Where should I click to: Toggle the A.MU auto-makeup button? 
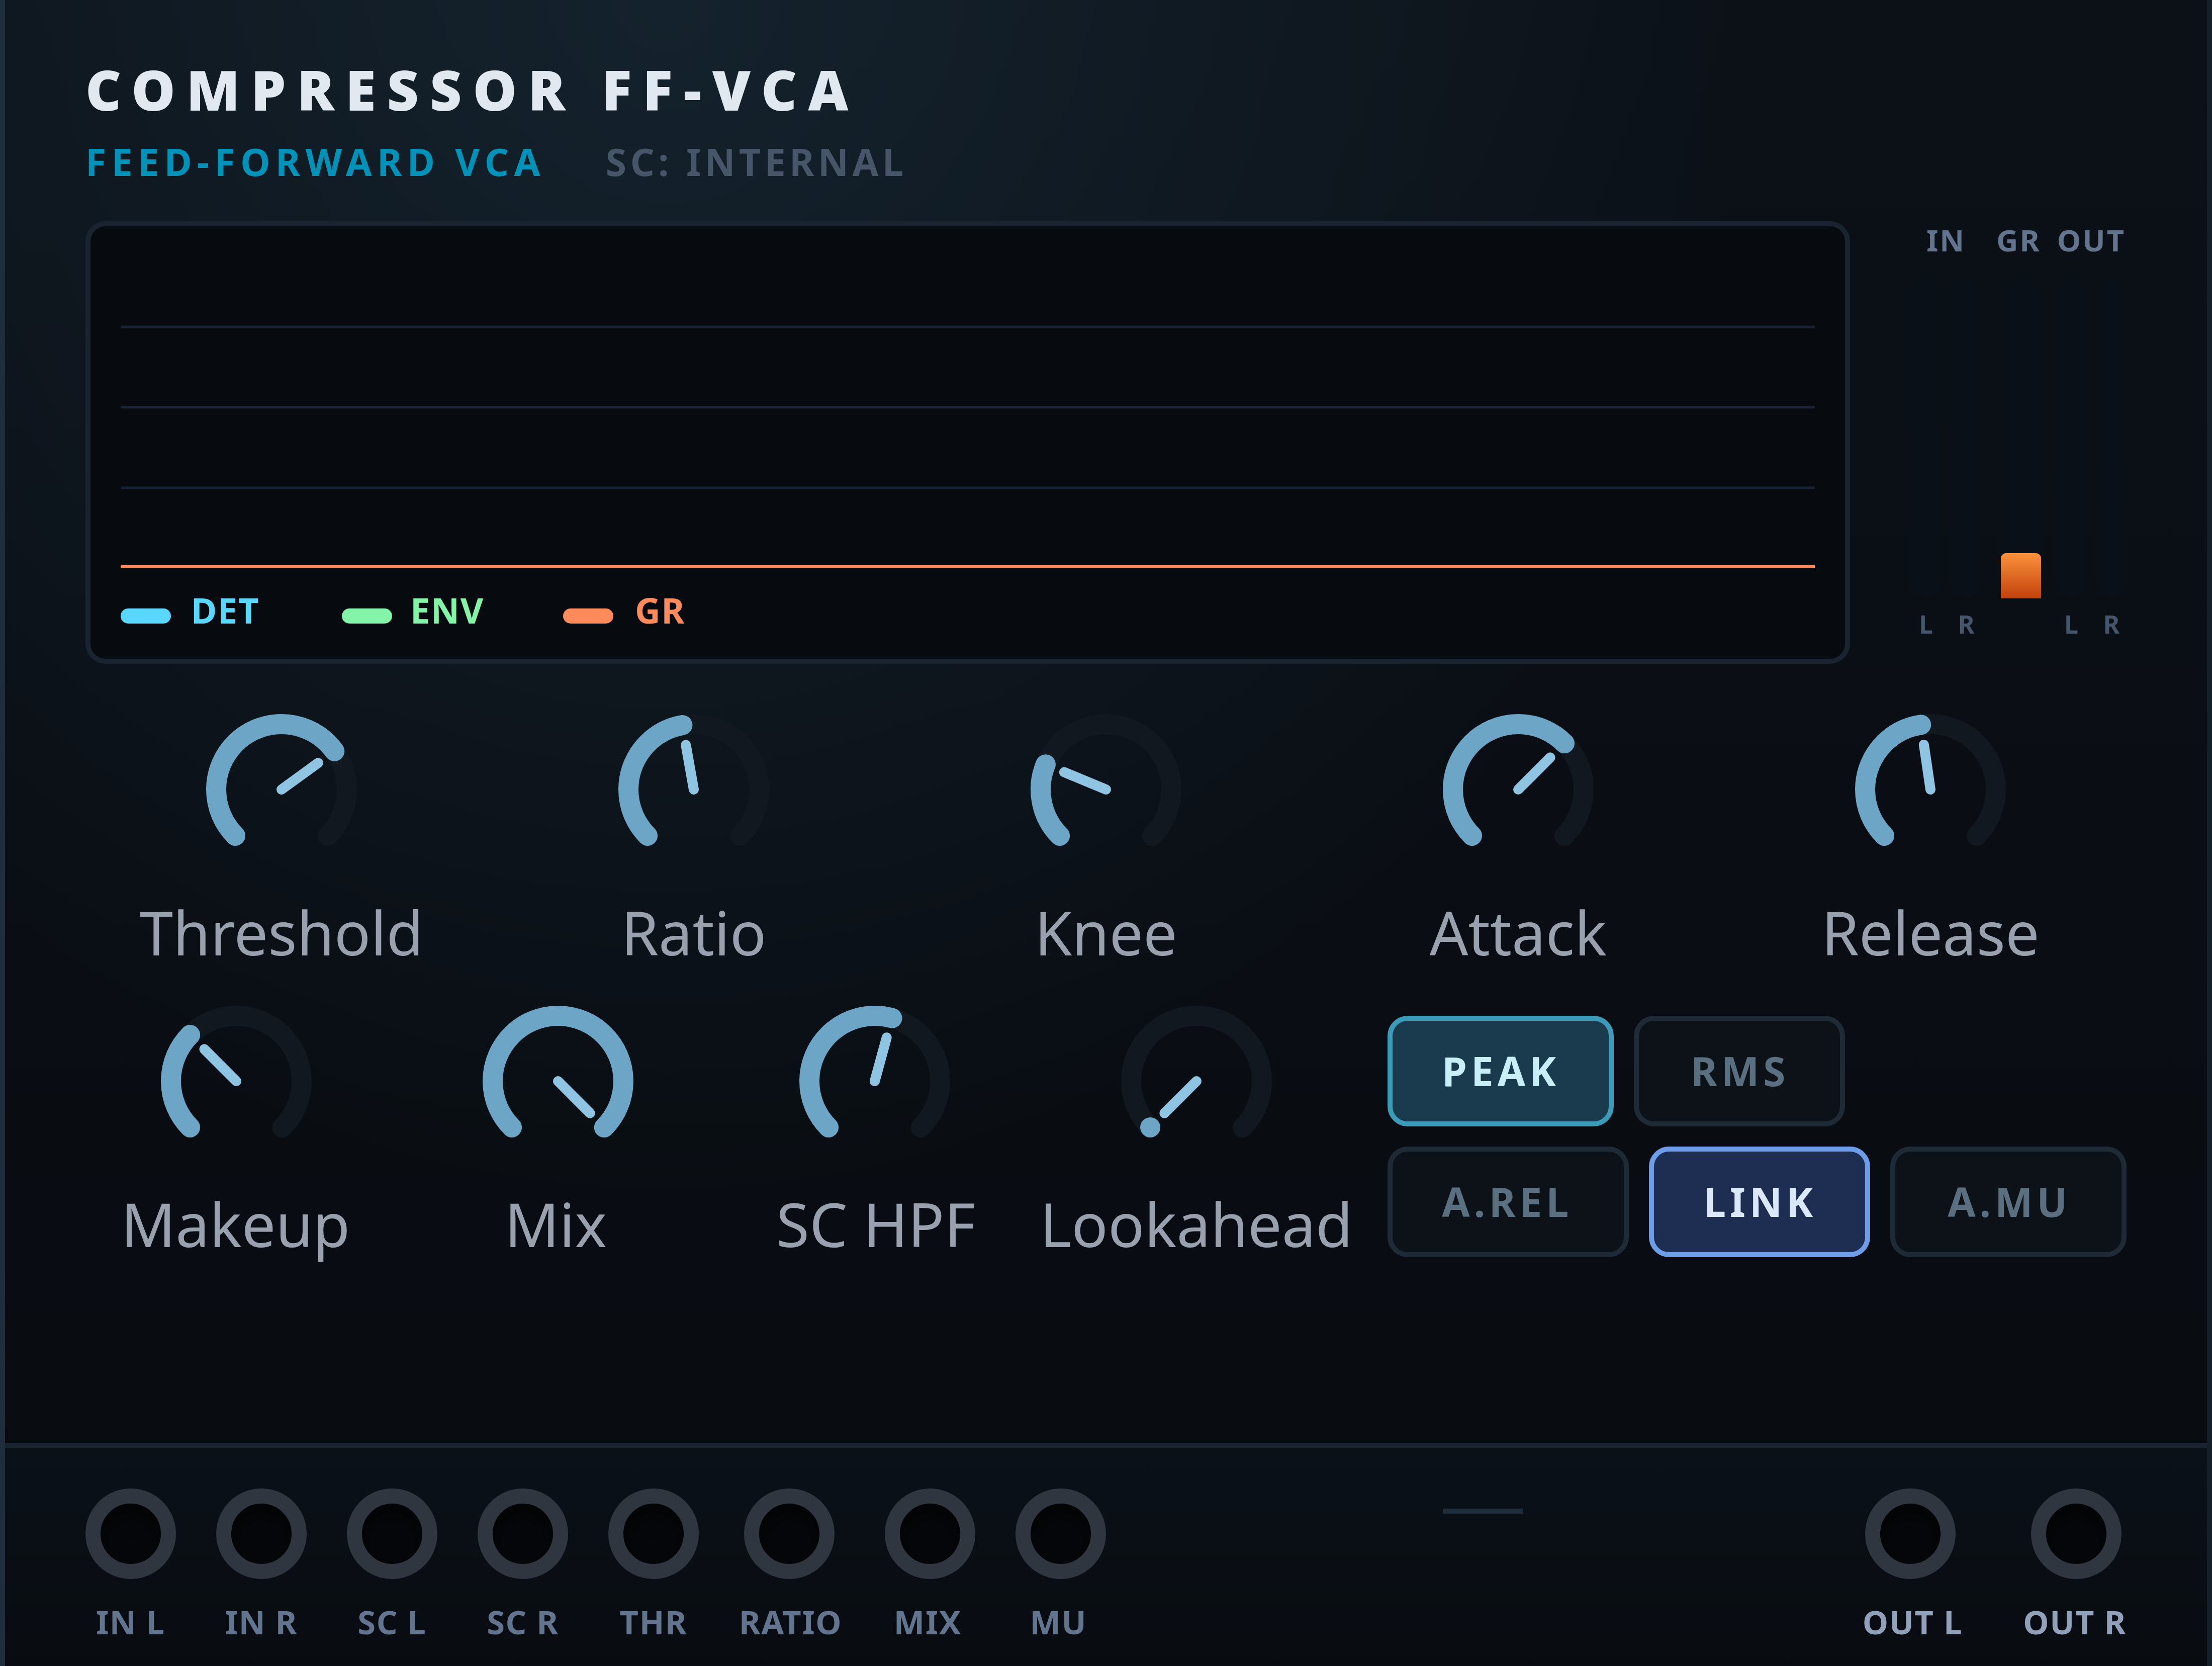(x=2007, y=1202)
